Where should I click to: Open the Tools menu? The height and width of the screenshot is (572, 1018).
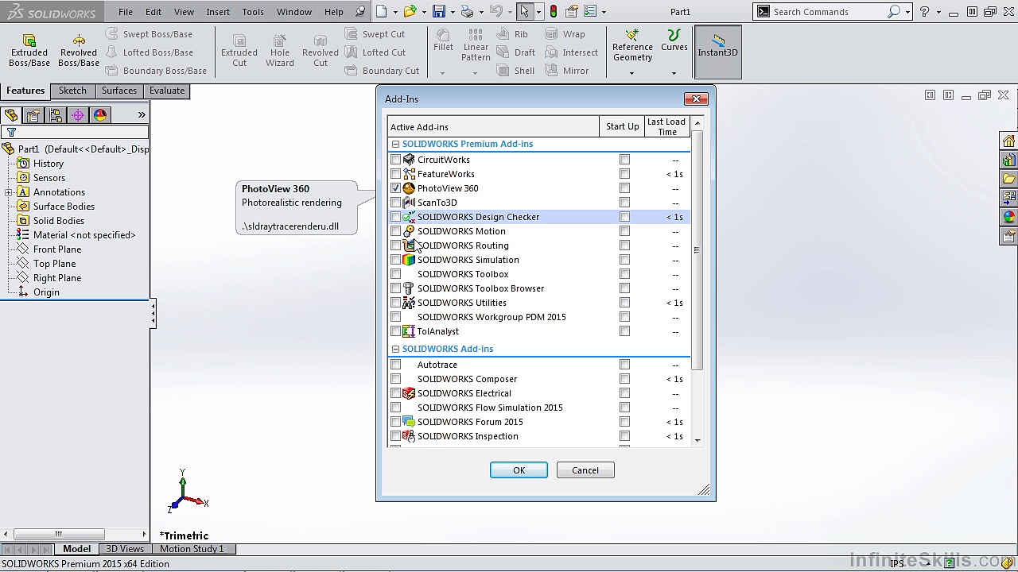[253, 12]
